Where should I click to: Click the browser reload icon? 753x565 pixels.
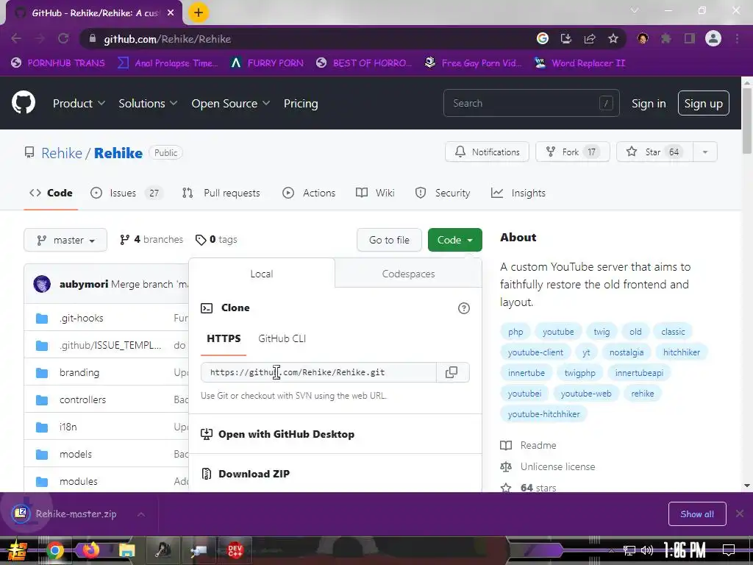tap(63, 38)
